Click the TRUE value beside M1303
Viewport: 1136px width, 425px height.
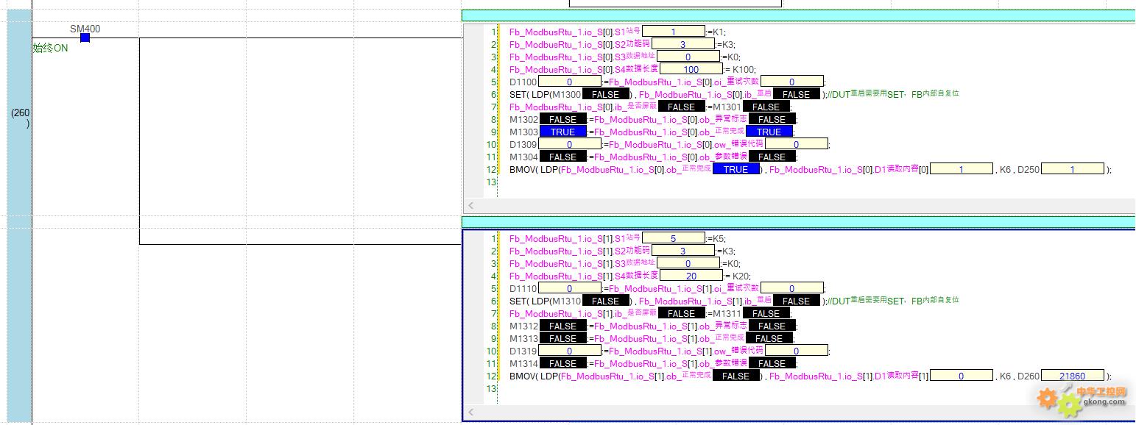tap(563, 132)
